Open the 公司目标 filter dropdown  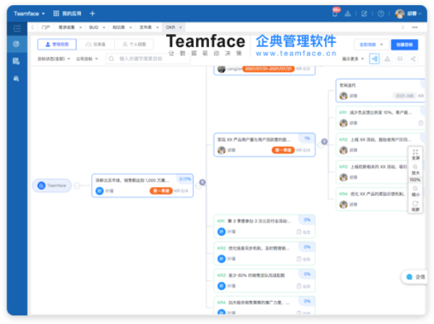pos(87,59)
